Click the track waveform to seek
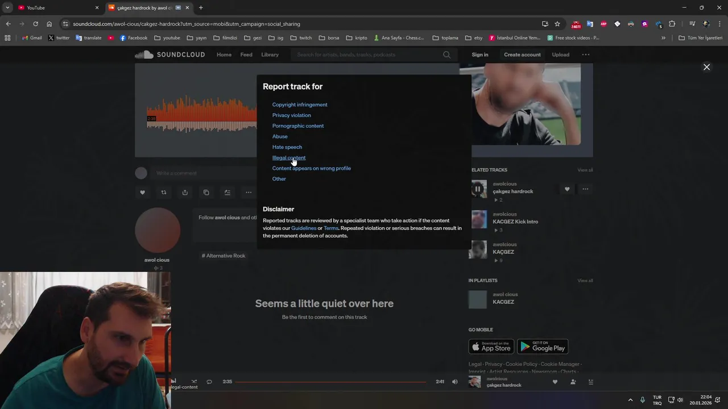728x409 pixels. (x=202, y=114)
